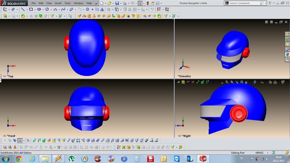Screen dimensions: 290x163
Task: Choose the Corner Rectangle sketch tool
Action: [31, 9]
